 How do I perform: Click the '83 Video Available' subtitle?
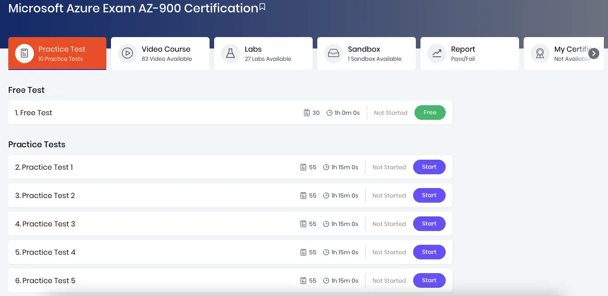tap(167, 59)
